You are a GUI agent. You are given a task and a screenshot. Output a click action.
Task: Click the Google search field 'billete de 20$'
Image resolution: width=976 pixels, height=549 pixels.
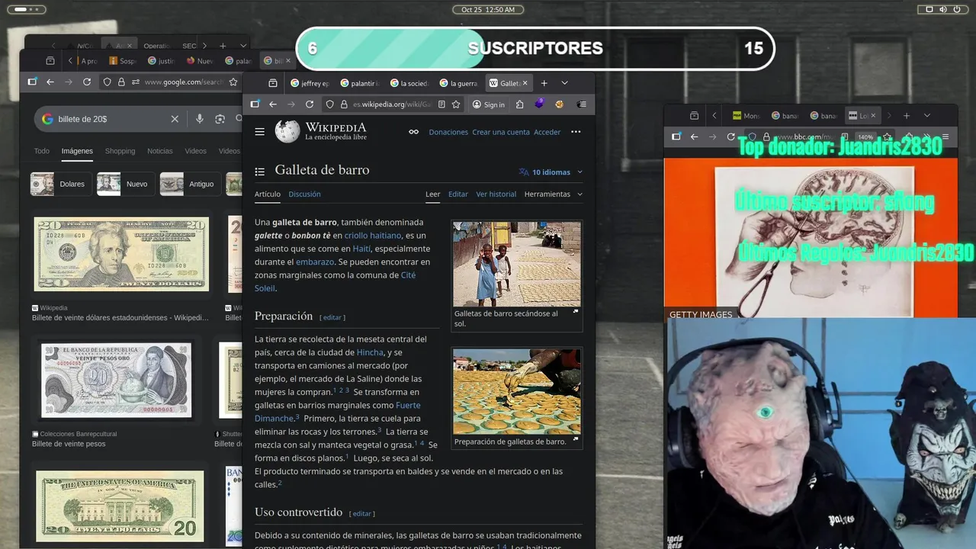[x=111, y=119]
